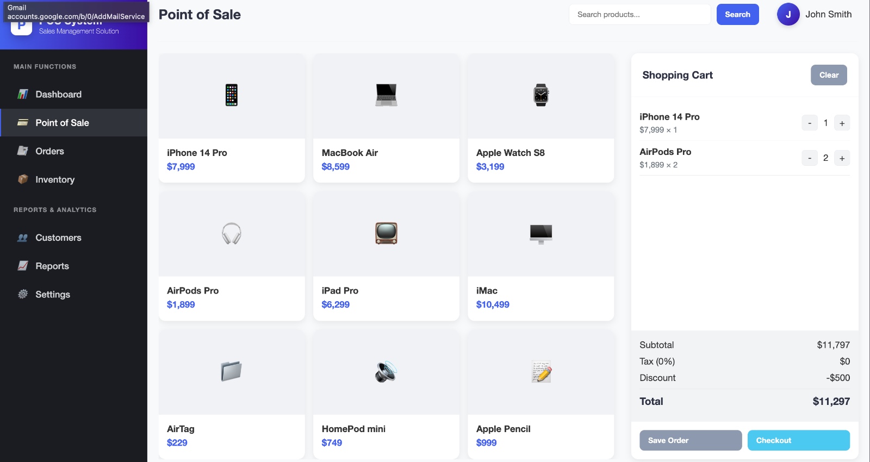The width and height of the screenshot is (870, 462).
Task: Go to the Reports section
Action: (52, 266)
